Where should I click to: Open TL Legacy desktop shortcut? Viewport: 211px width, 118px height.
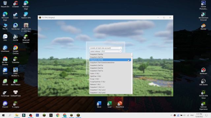[15, 105]
